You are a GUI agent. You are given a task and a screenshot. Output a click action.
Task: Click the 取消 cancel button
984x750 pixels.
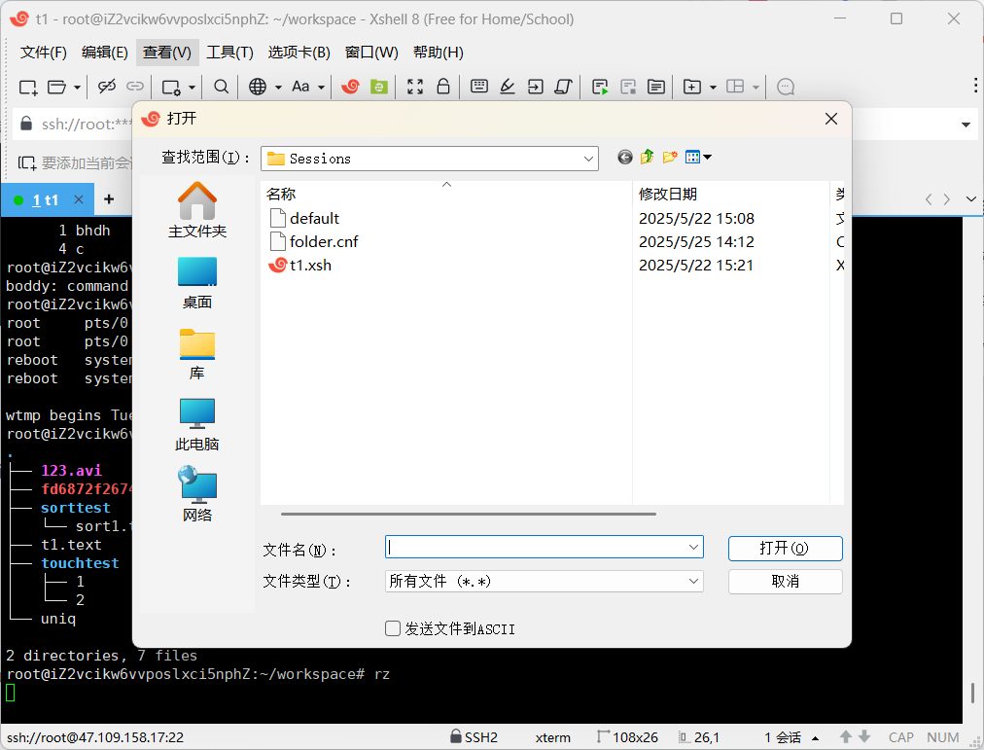785,581
